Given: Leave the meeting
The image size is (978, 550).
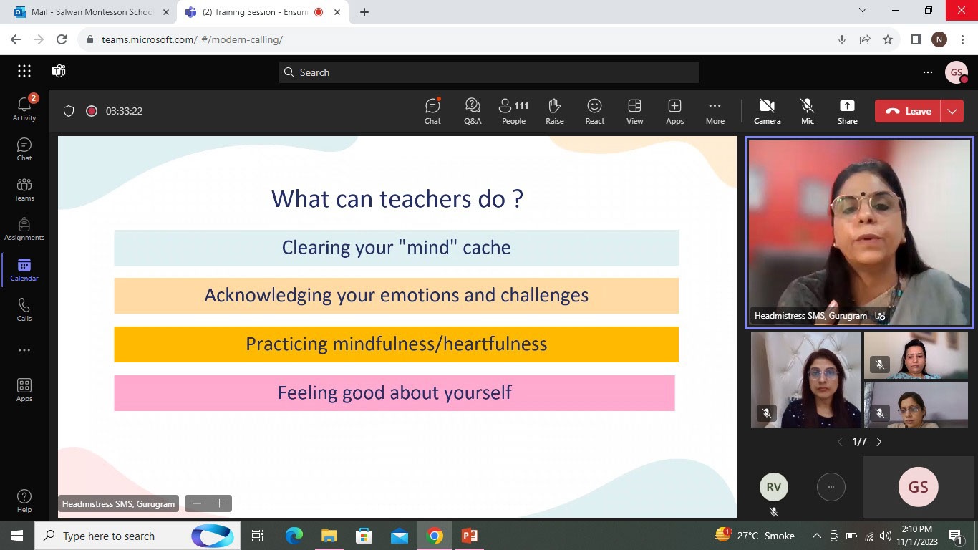Looking at the screenshot, I should tap(909, 111).
